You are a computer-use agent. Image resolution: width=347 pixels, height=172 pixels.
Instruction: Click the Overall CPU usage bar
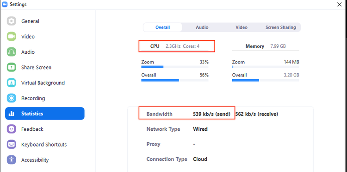coord(175,80)
